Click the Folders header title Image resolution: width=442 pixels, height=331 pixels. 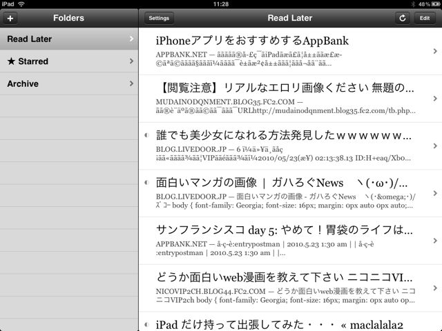[68, 18]
